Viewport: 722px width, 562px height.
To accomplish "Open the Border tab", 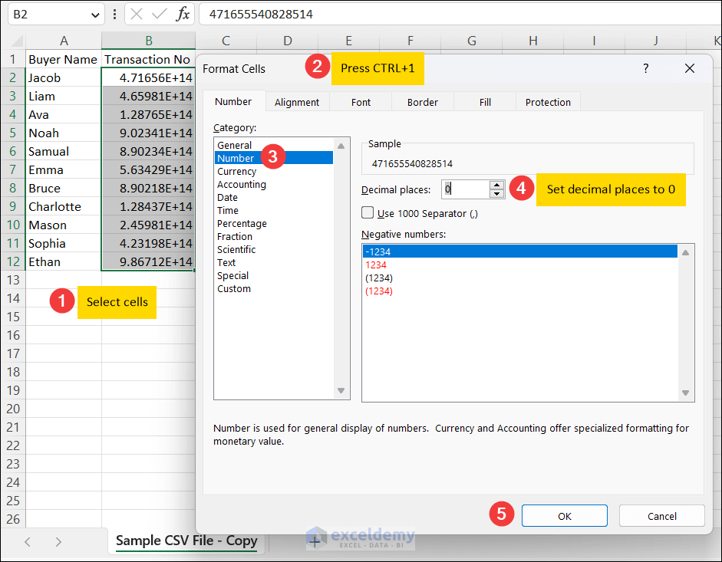I will pos(422,101).
